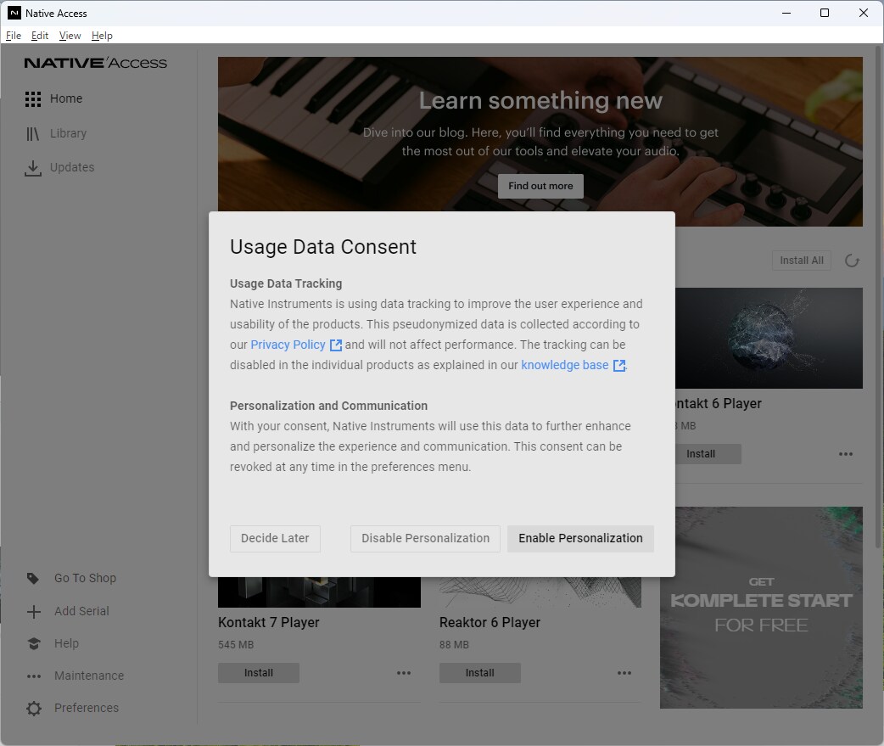884x746 pixels.
Task: Click Enable Personalization button
Action: click(x=580, y=538)
